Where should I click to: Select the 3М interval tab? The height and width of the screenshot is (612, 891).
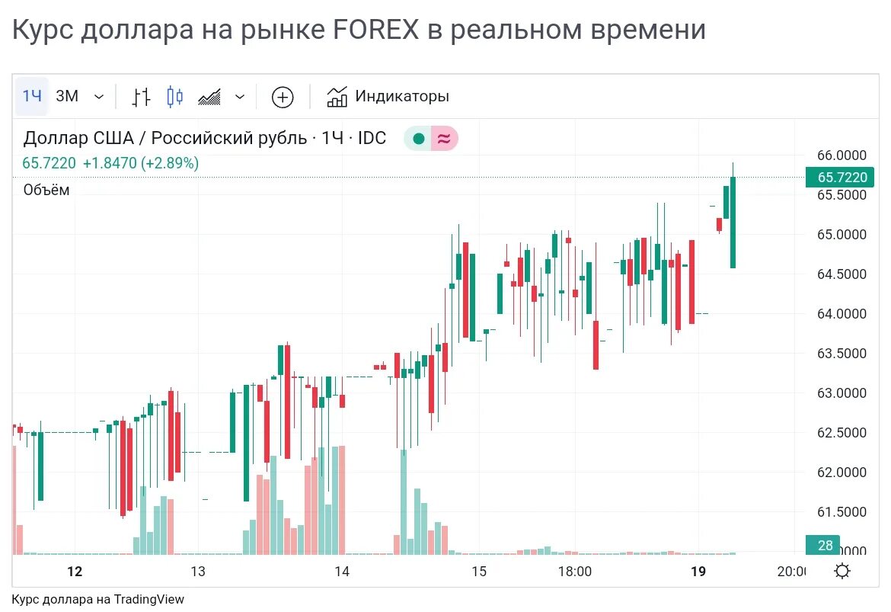[x=67, y=96]
